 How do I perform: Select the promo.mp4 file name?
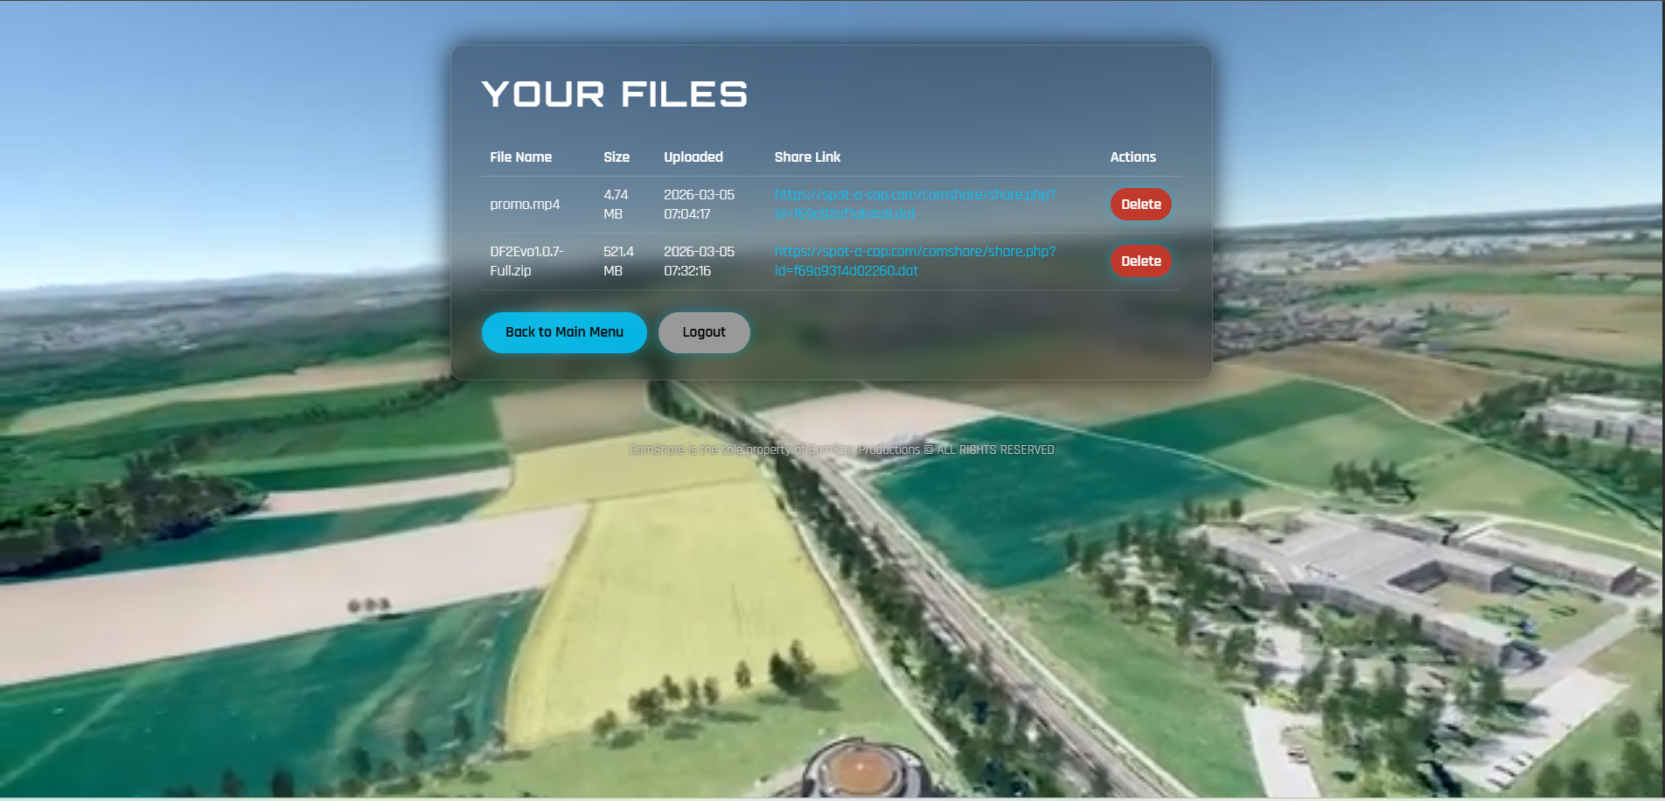pos(524,204)
